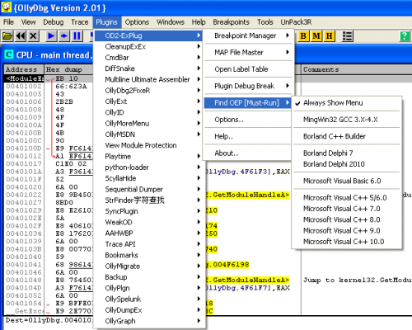Open breakpoints window via yellow B icon
This screenshot has height=330, width=412.
point(303,36)
